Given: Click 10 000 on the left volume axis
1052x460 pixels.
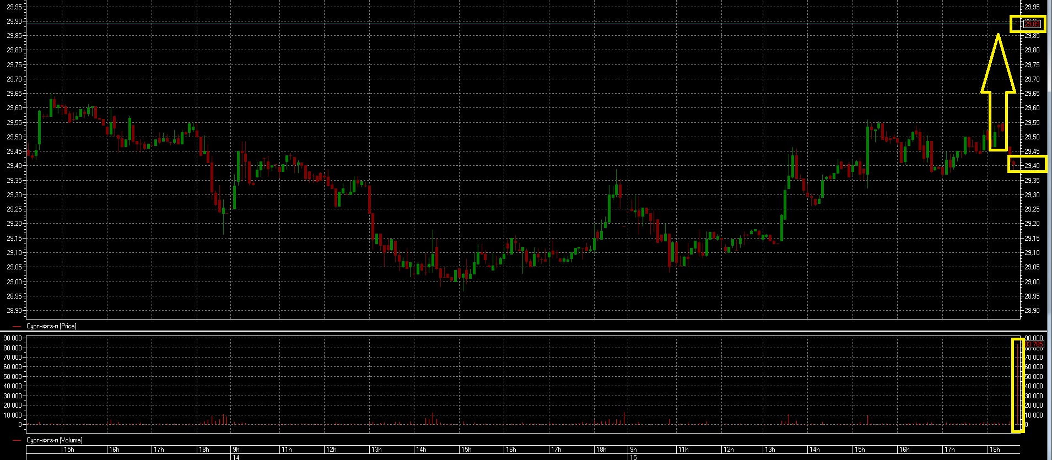Looking at the screenshot, I should click(x=13, y=415).
